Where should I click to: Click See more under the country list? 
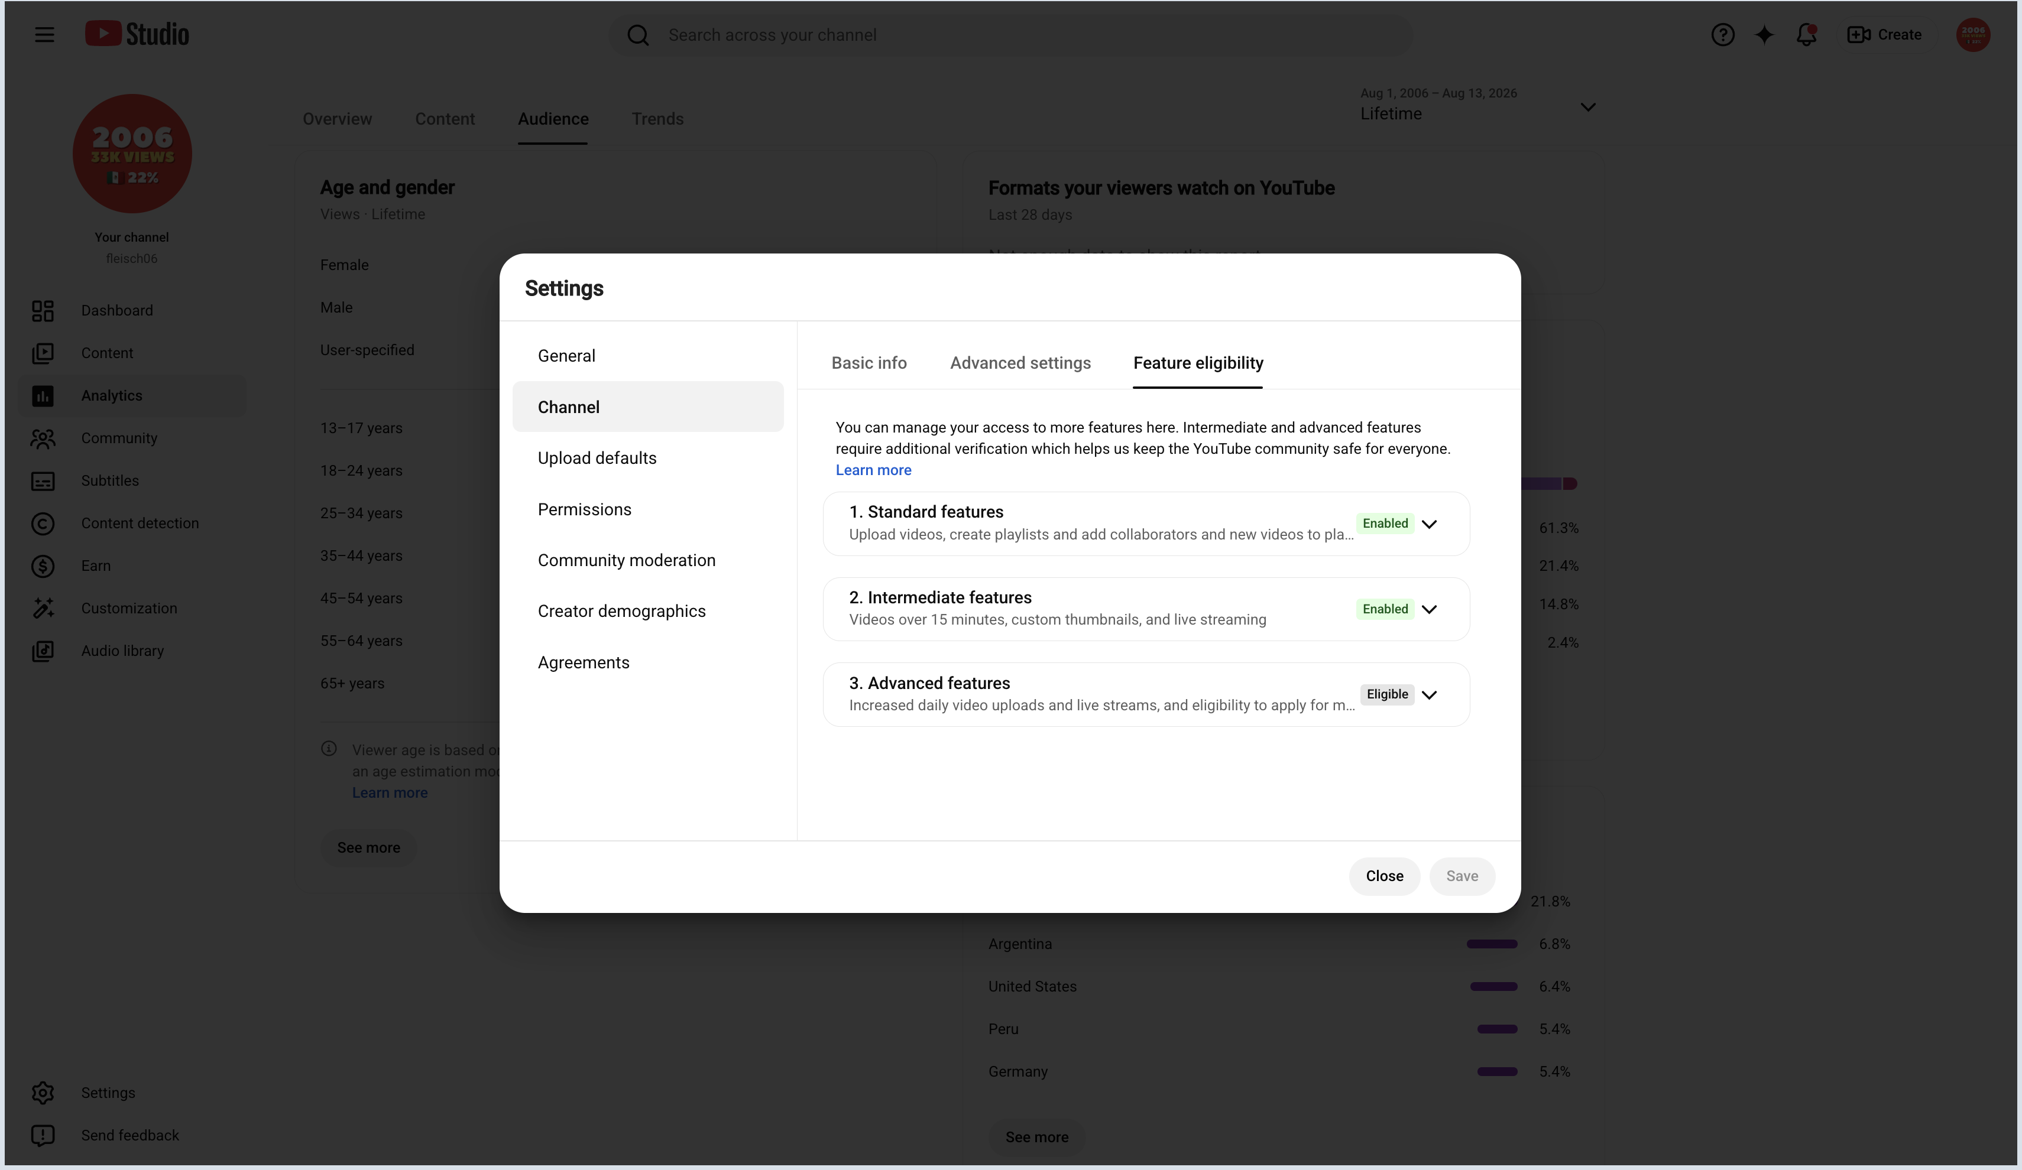pyautogui.click(x=1036, y=1137)
